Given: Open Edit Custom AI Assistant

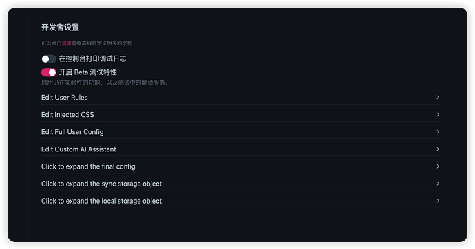Looking at the screenshot, I should [241, 149].
